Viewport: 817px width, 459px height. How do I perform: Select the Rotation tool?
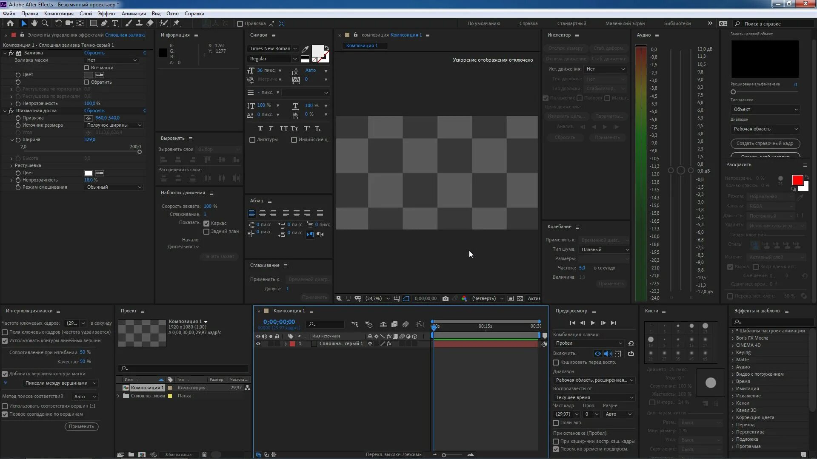click(x=58, y=23)
